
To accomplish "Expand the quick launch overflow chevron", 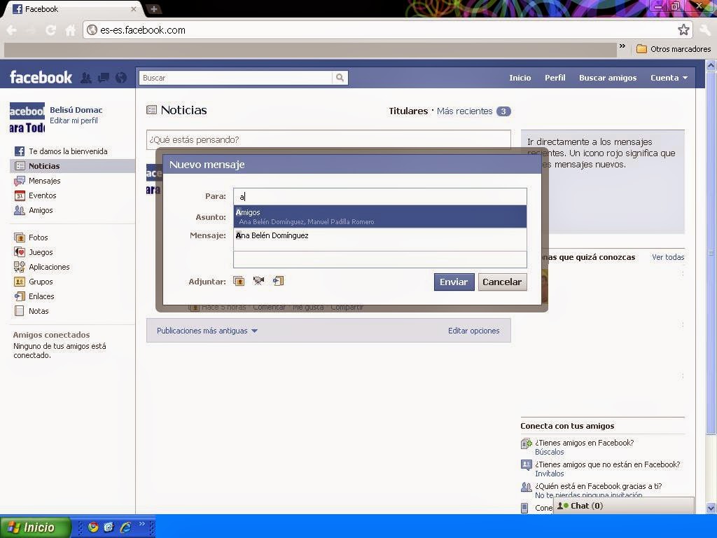I will coord(141,524).
